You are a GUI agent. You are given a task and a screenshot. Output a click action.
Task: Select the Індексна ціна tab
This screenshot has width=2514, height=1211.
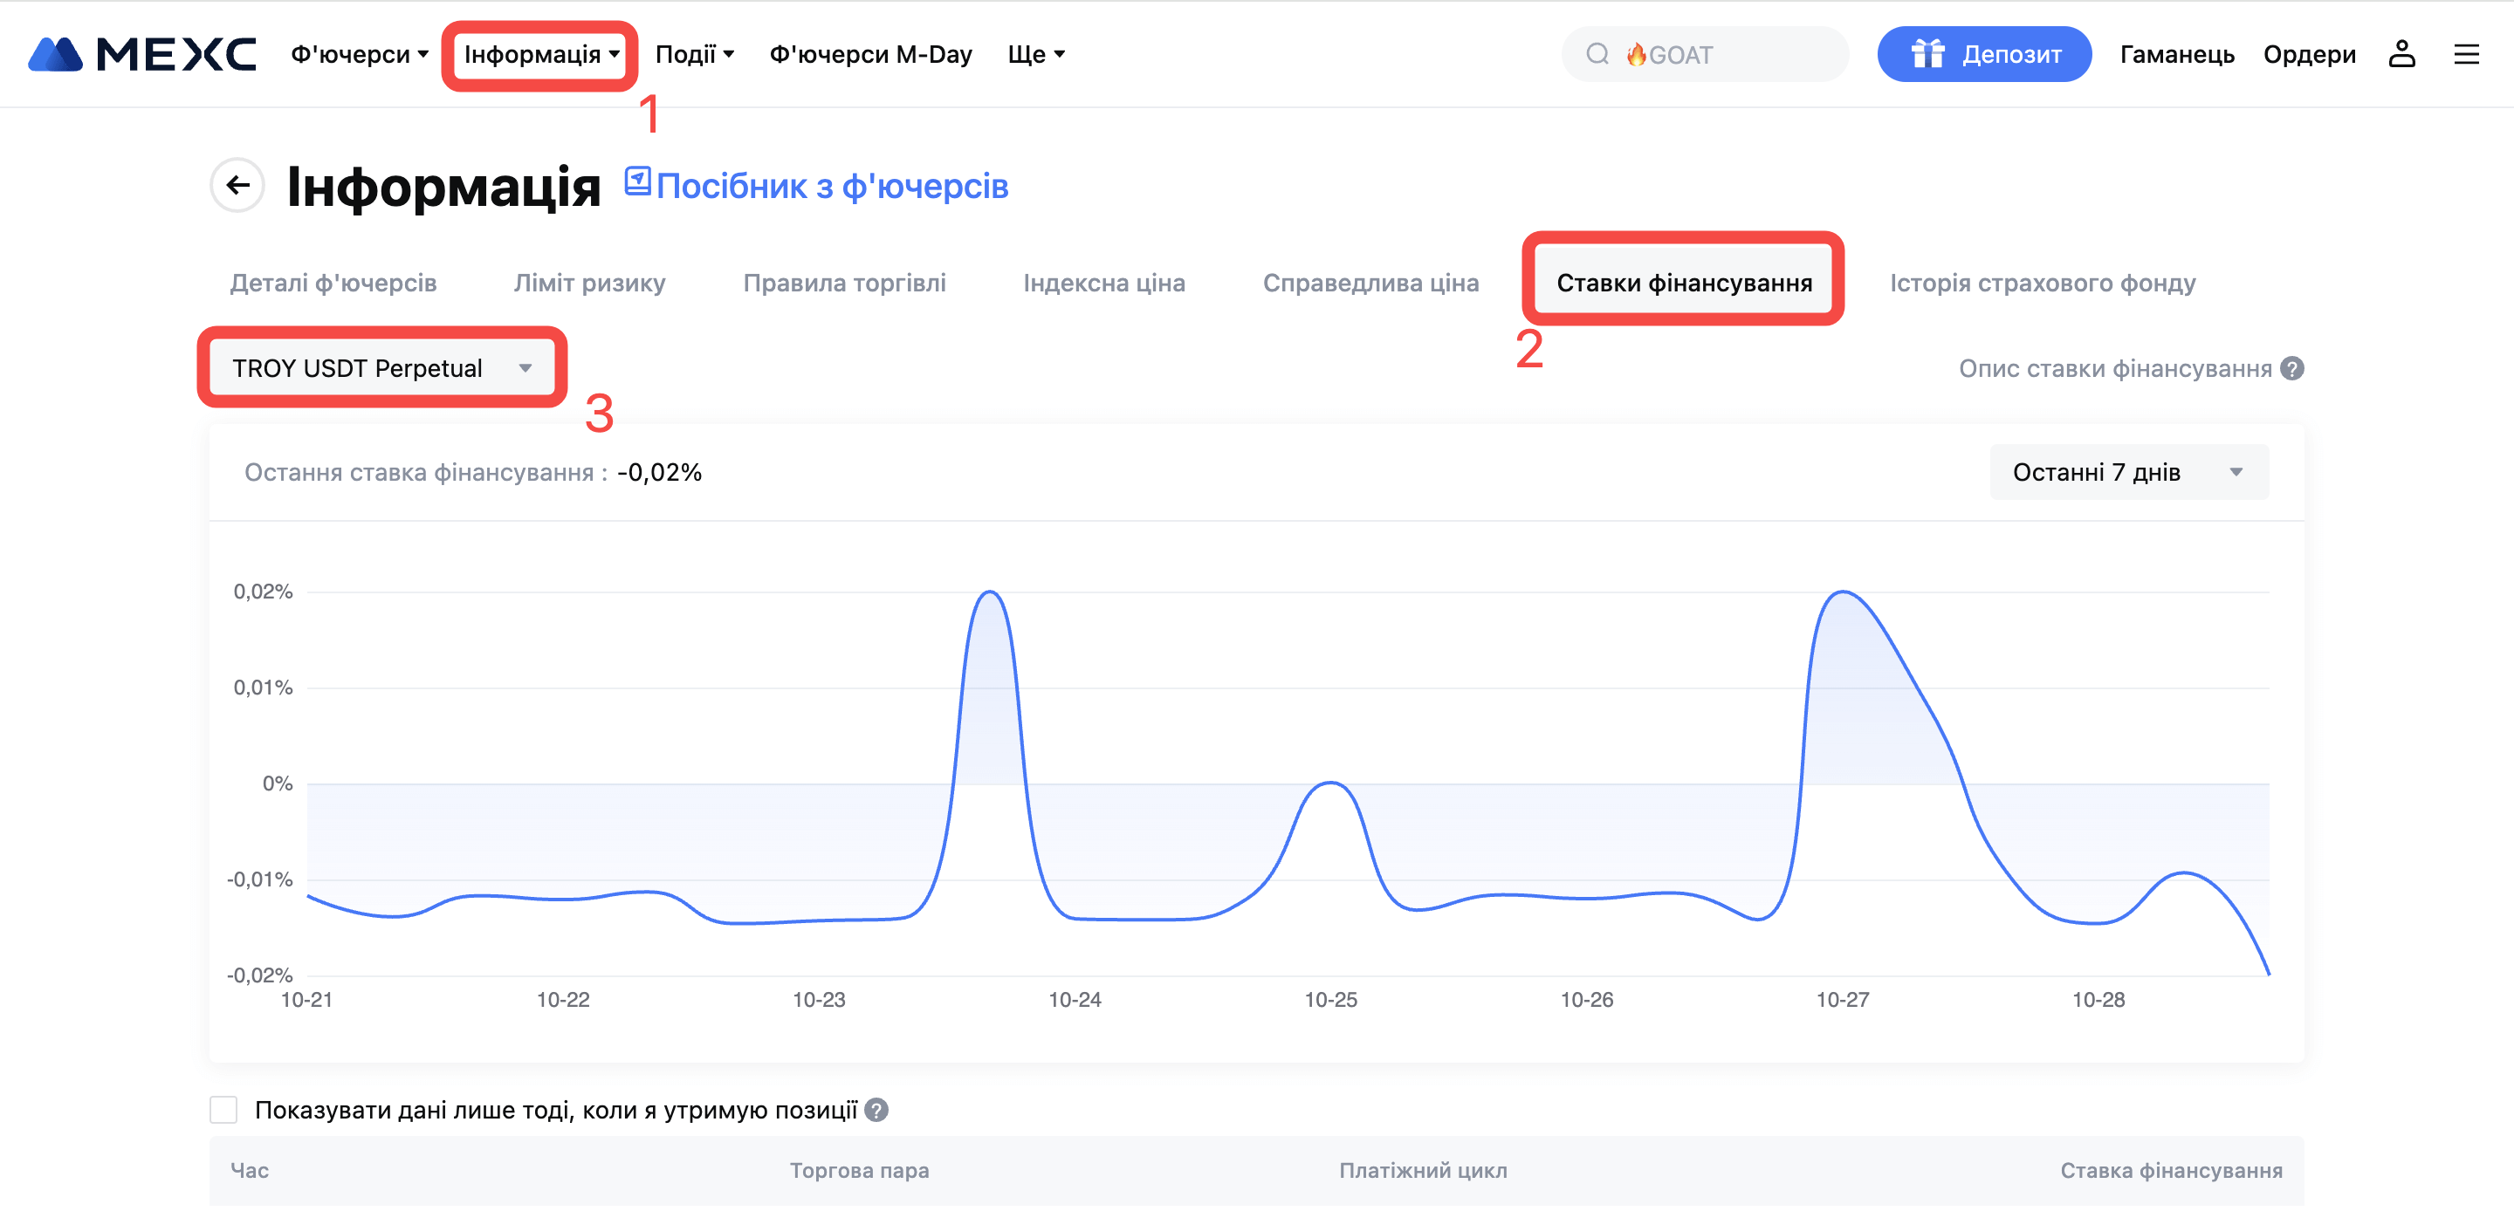pyautogui.click(x=1103, y=283)
